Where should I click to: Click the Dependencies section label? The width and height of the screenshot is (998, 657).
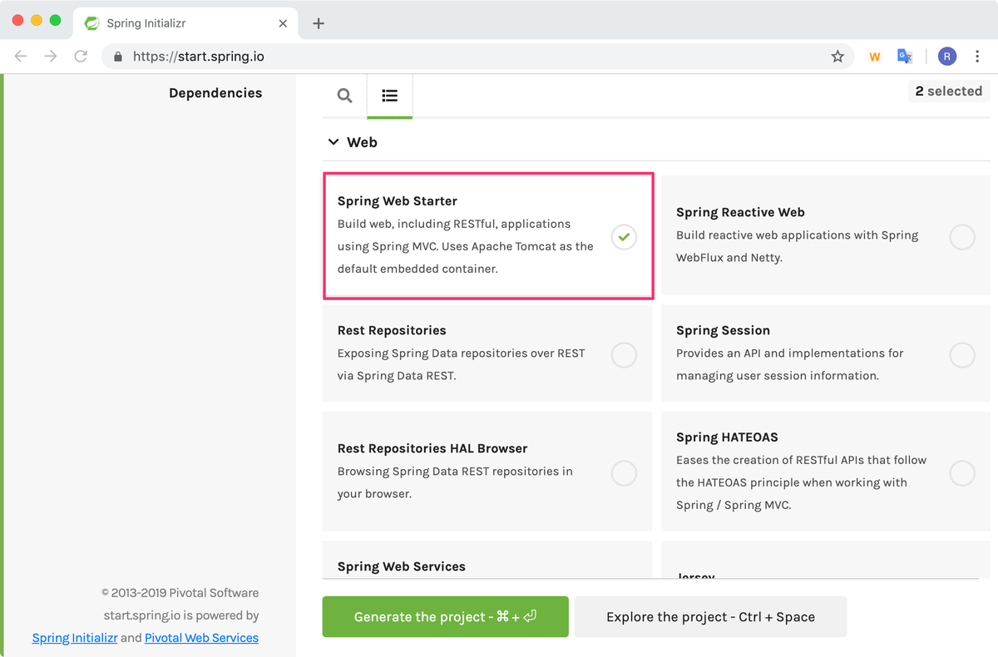tap(215, 93)
